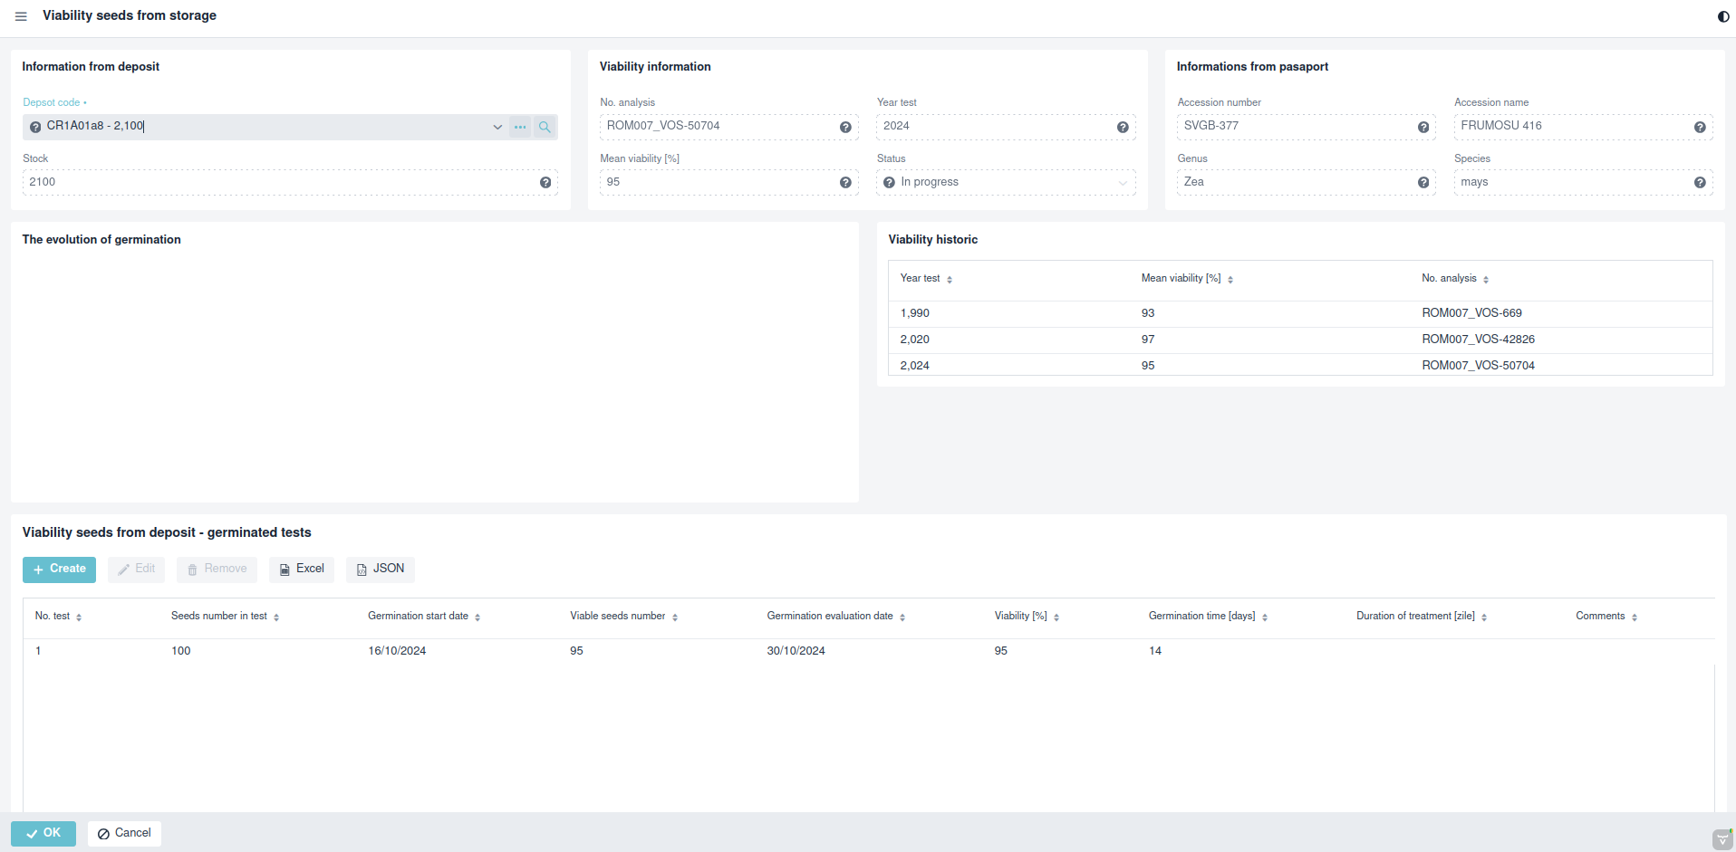Click evaluation date cell 30/10/2024
The image size is (1736, 852).
click(796, 651)
